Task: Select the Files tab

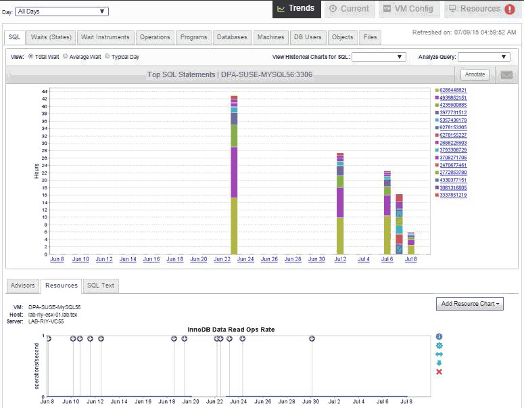Action: click(x=370, y=37)
